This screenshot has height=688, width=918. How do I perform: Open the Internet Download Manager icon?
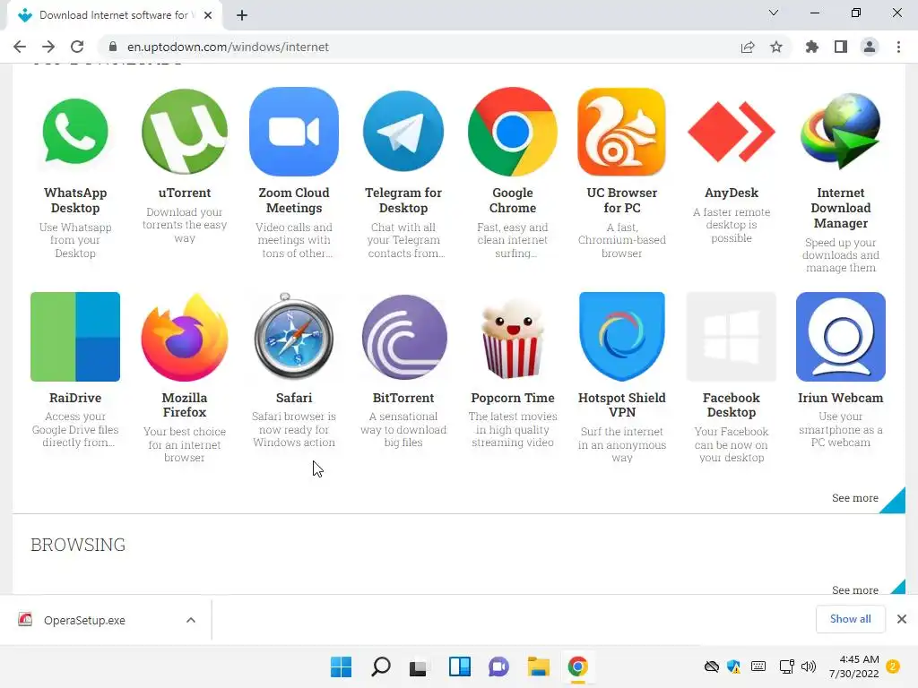[841, 132]
